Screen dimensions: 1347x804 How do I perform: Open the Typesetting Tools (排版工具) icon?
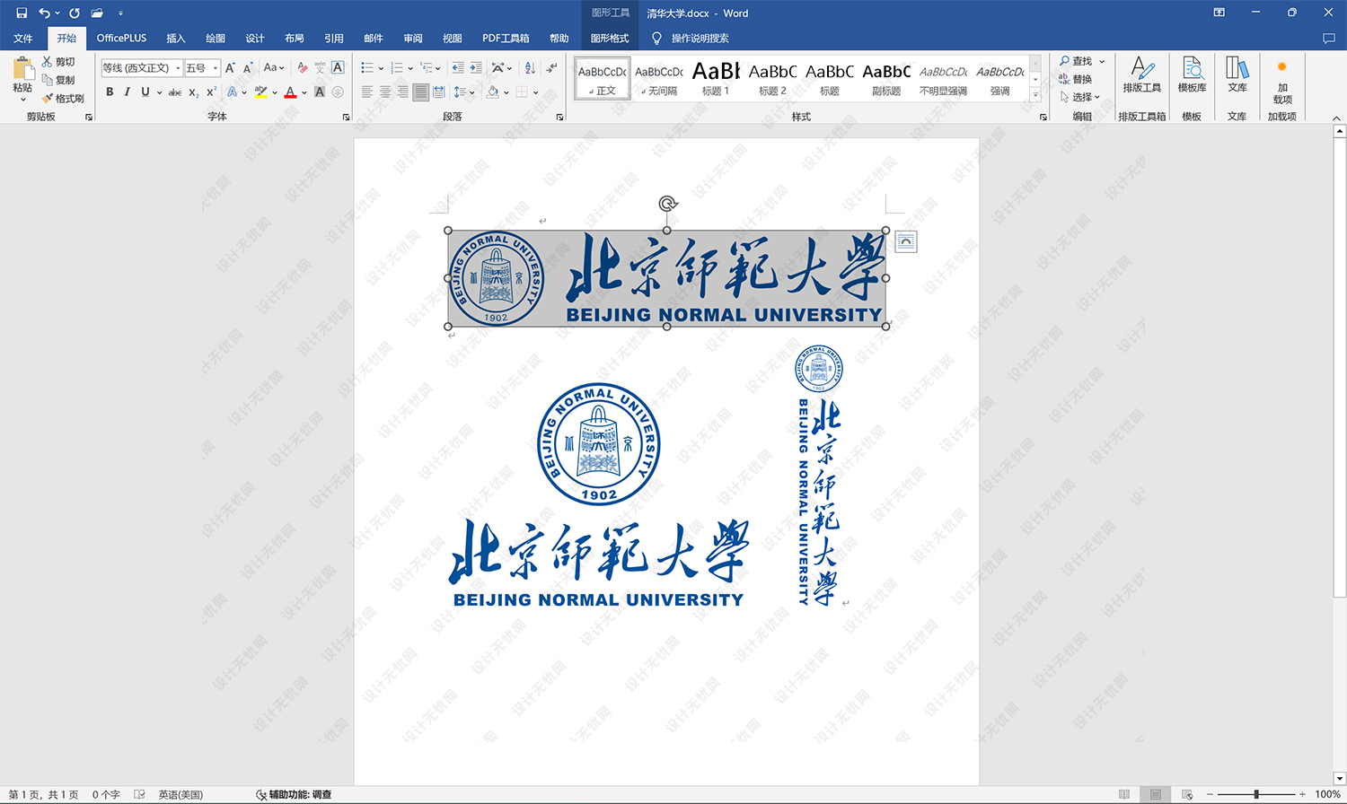(1141, 74)
